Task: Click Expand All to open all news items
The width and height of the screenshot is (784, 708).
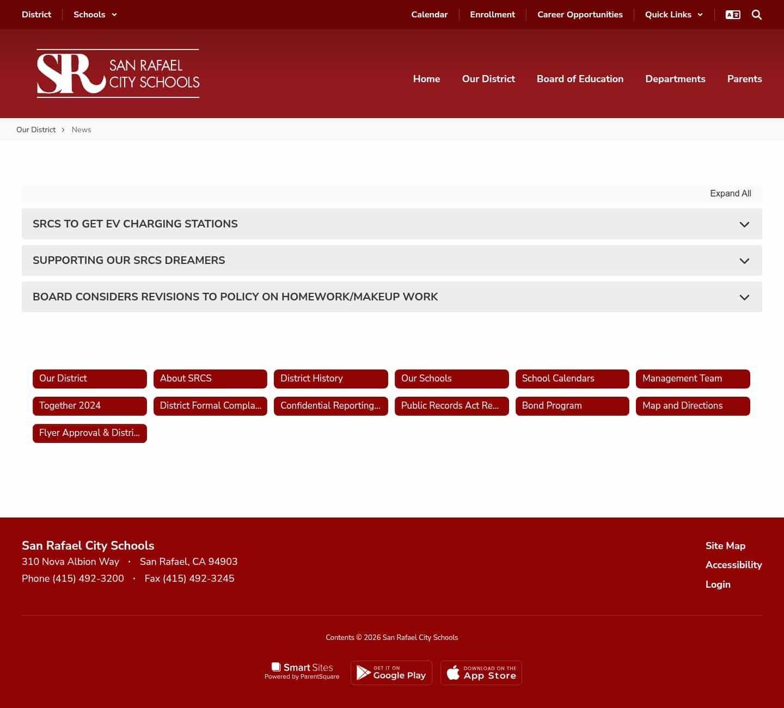Action: click(x=731, y=193)
